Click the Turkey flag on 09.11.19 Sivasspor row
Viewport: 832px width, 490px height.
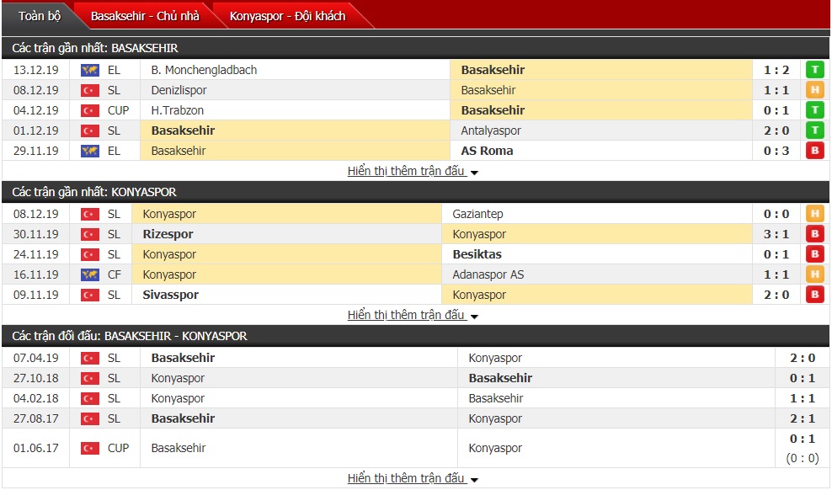89,295
